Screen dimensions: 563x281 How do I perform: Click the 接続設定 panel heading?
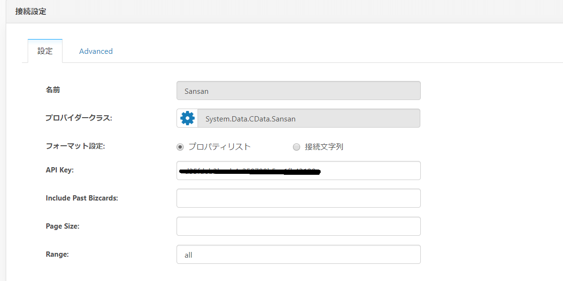pos(31,11)
